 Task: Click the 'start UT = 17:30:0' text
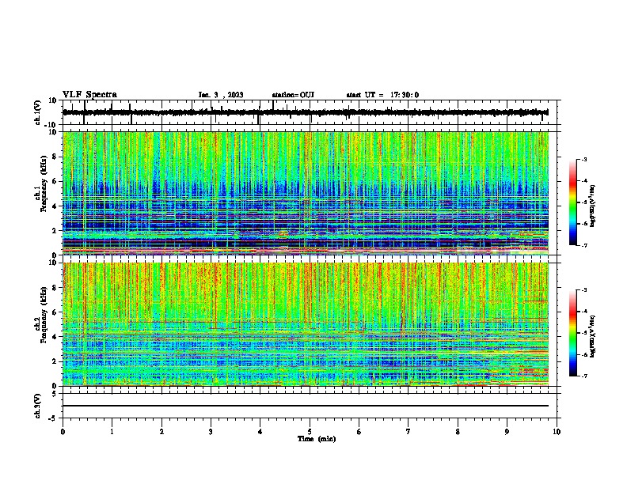[x=382, y=95]
